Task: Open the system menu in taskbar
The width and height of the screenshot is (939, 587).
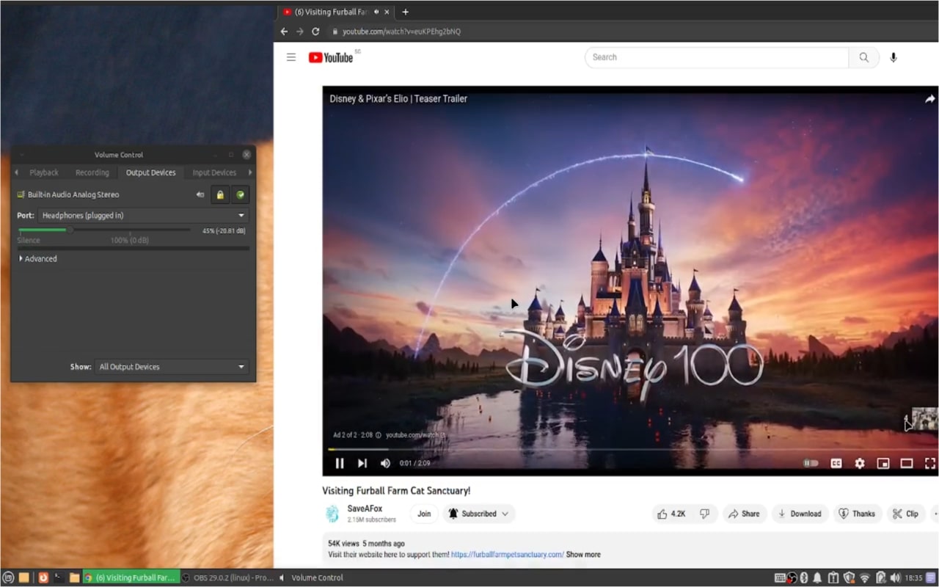Action: tap(9, 577)
